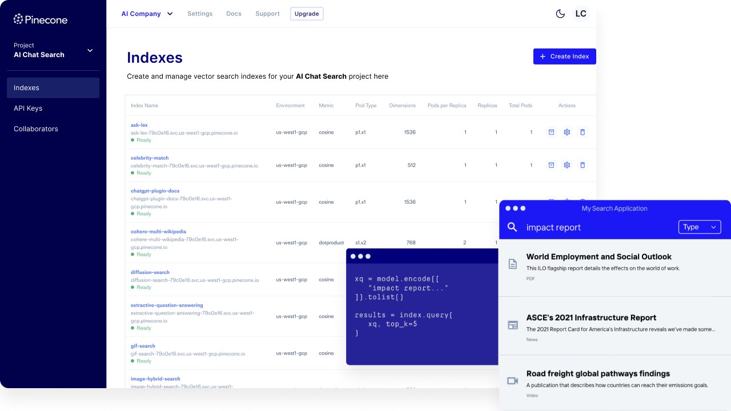Click the Total Pods column header
The height and width of the screenshot is (411, 731).
pyautogui.click(x=520, y=106)
